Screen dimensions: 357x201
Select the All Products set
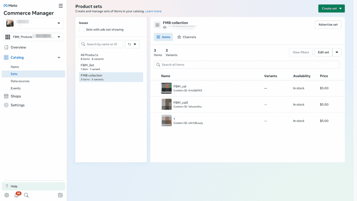[111, 57]
